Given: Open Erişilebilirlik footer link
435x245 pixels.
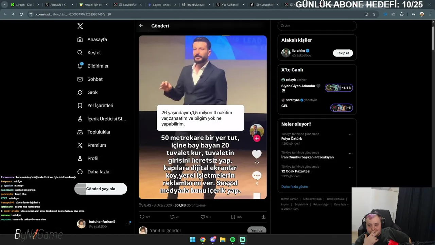Looking at the screenshot, I should [301, 205].
